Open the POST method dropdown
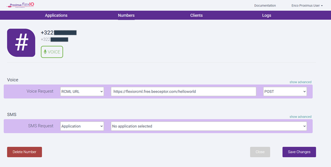The height and width of the screenshot is (167, 331). [285, 91]
